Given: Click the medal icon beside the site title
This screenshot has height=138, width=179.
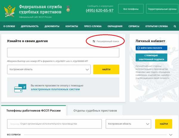Looking at the screenshot, I should click(x=68, y=9).
